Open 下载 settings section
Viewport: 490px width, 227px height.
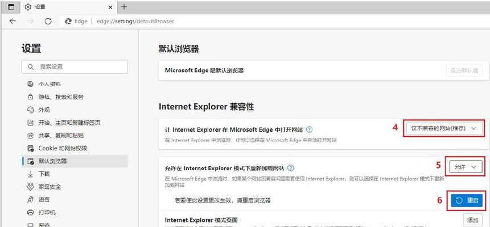75,174
